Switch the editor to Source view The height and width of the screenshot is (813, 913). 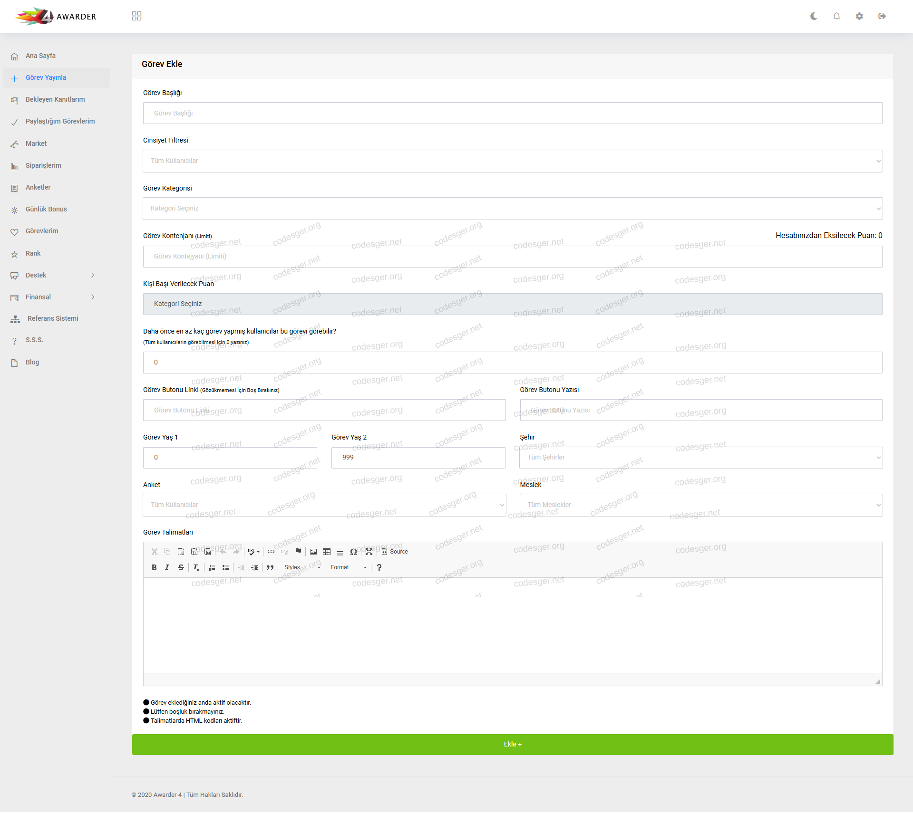point(395,552)
